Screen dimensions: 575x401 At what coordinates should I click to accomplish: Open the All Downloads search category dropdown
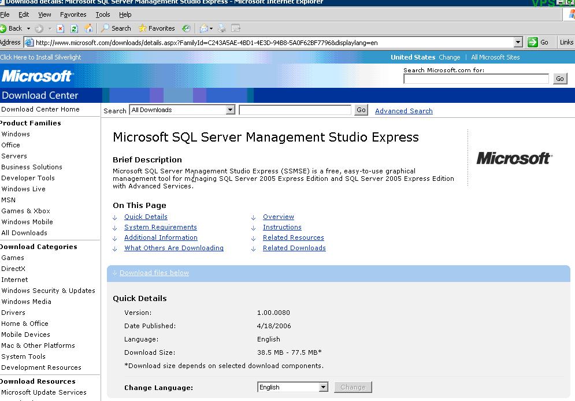point(231,110)
